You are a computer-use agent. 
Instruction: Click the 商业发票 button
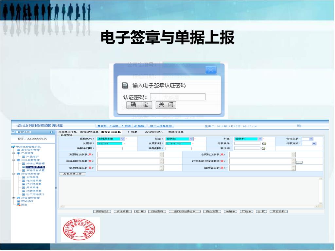[x=212, y=211]
